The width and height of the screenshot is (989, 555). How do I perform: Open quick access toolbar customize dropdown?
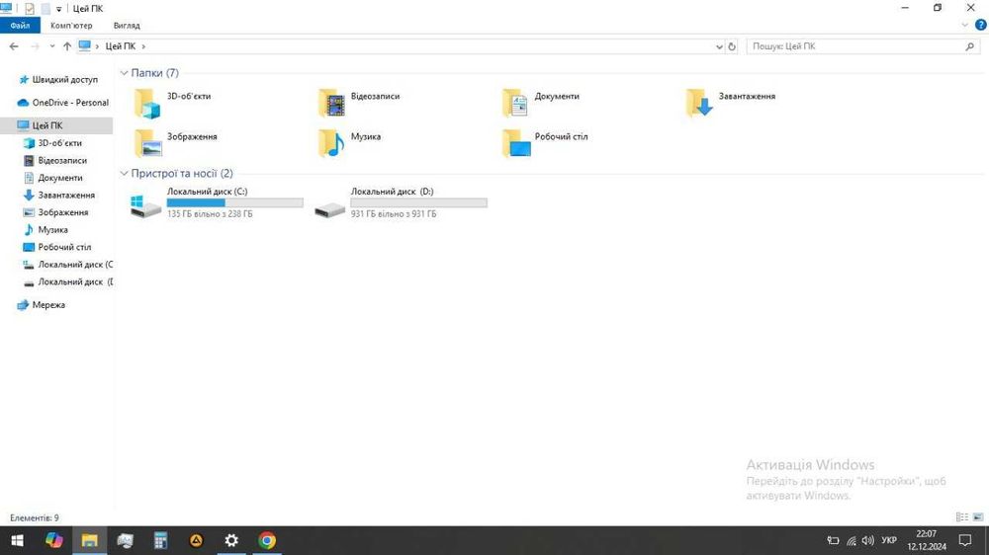click(x=58, y=9)
